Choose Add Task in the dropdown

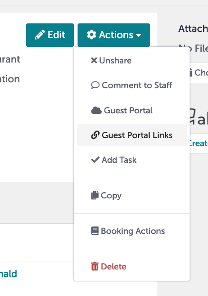pyautogui.click(x=132, y=160)
